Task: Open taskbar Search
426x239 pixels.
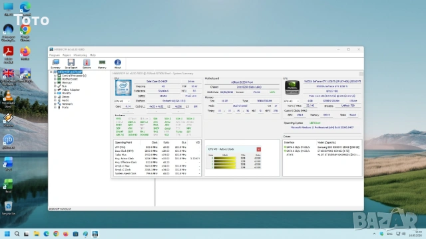Action: pyautogui.click(x=17, y=234)
